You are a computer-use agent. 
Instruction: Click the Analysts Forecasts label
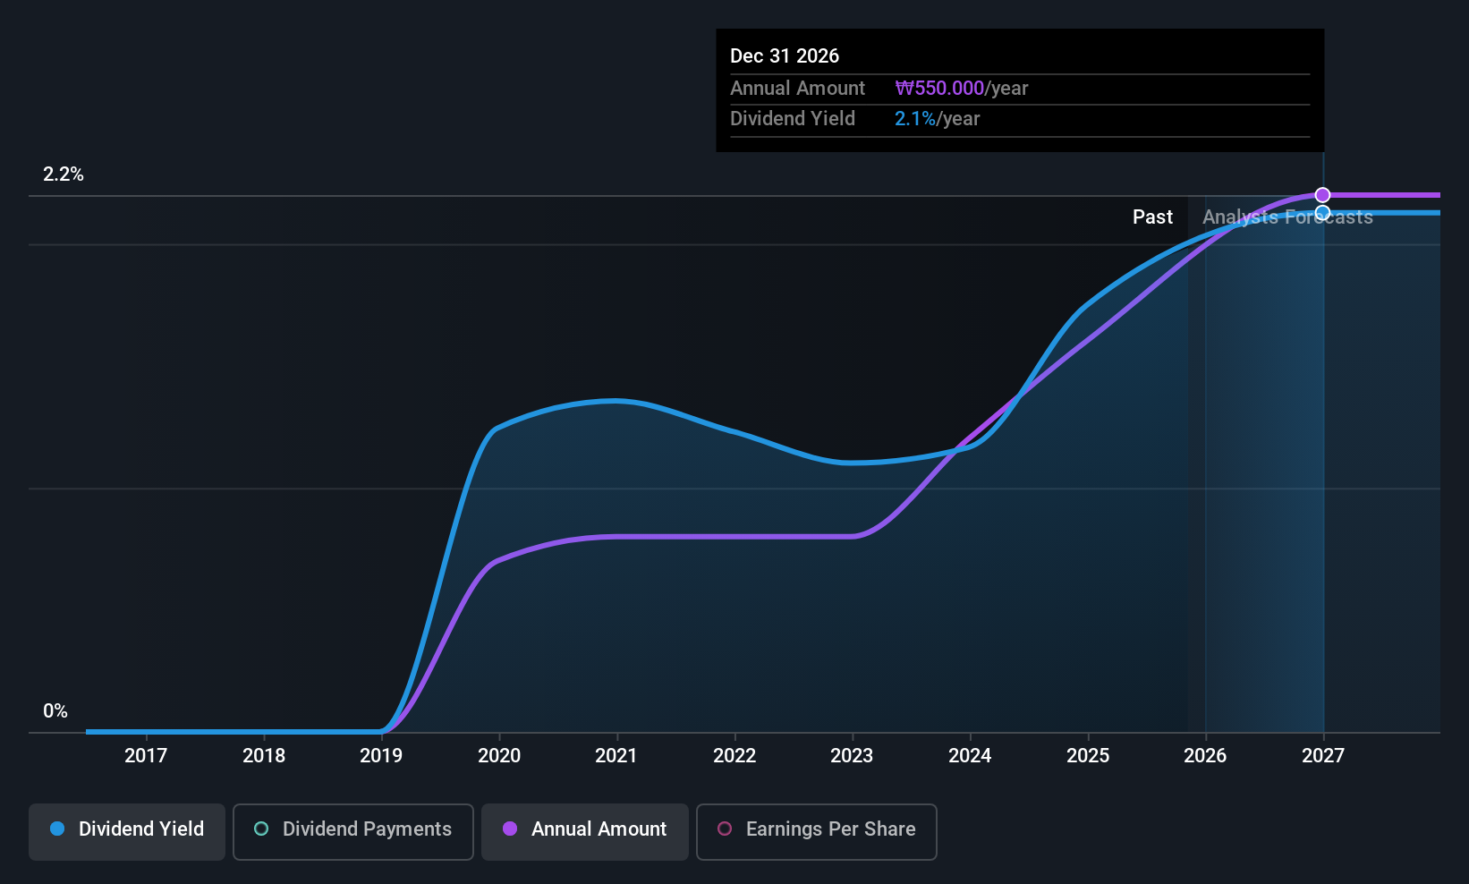pos(1287,217)
